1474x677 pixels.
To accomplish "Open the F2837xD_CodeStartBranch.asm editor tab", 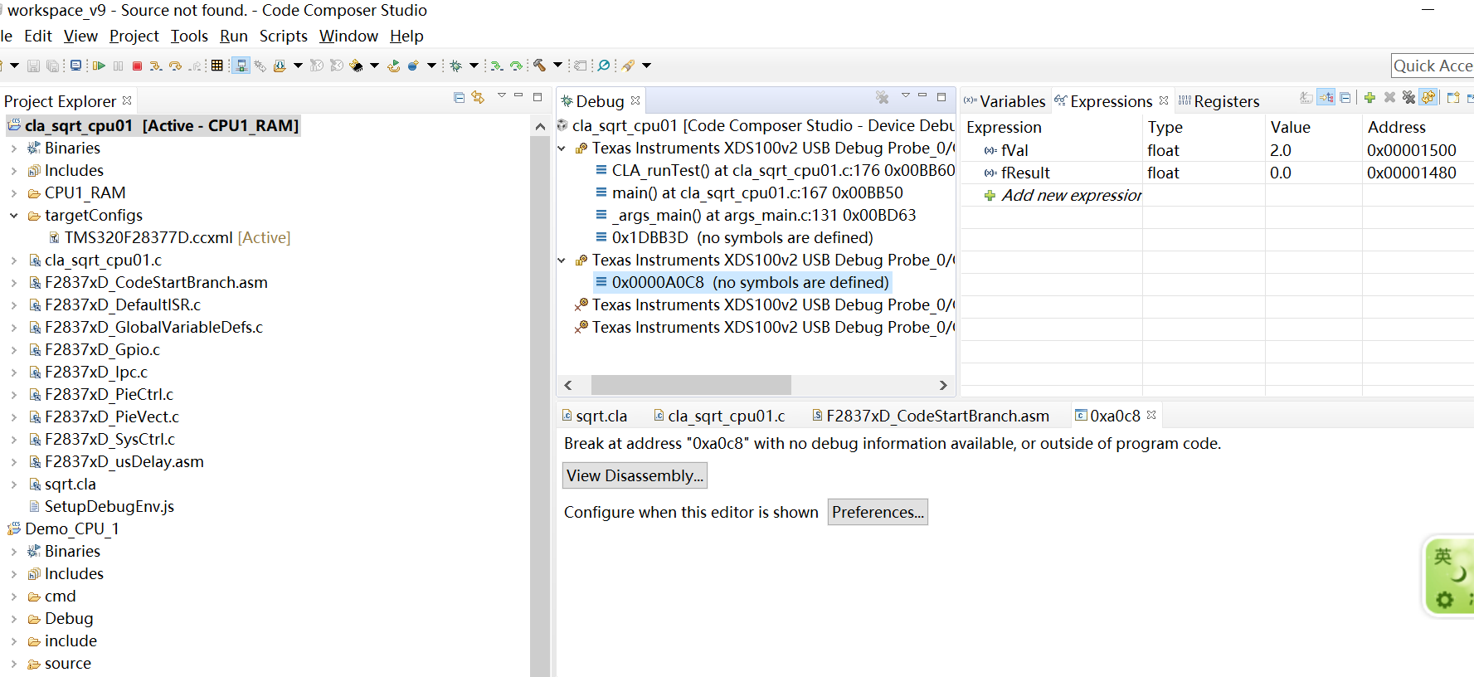I will click(931, 416).
